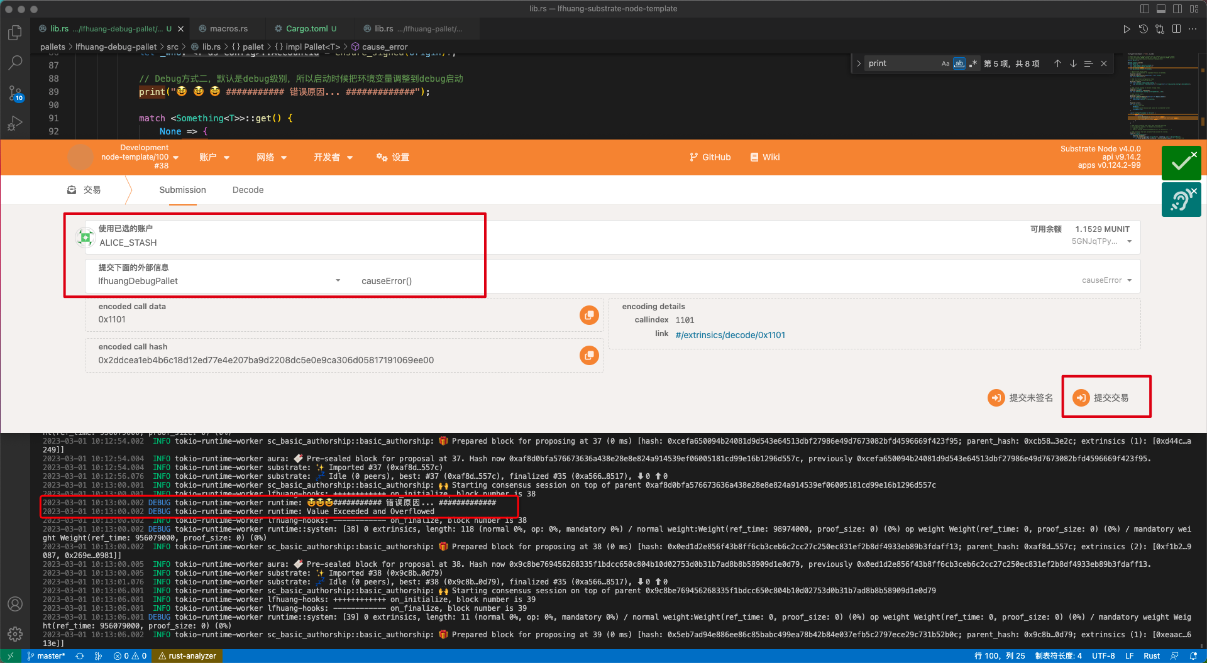This screenshot has width=1207, height=663.
Task: Open the Search view in activity bar
Action: (15, 62)
